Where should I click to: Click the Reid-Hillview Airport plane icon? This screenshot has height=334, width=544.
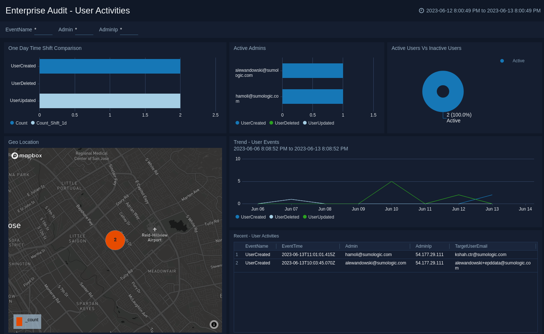pos(155,229)
